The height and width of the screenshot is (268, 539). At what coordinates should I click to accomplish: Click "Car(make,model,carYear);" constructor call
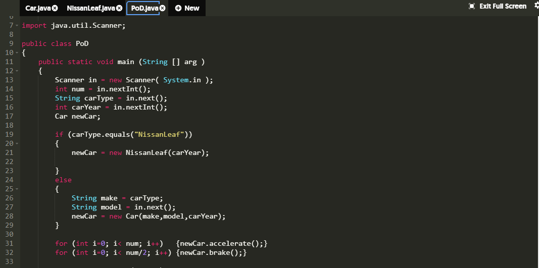(176, 217)
